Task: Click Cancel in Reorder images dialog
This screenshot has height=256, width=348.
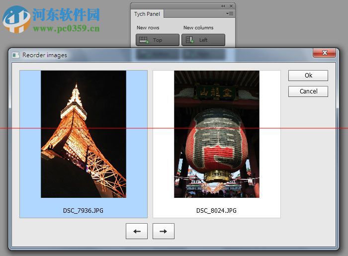Action: point(308,91)
